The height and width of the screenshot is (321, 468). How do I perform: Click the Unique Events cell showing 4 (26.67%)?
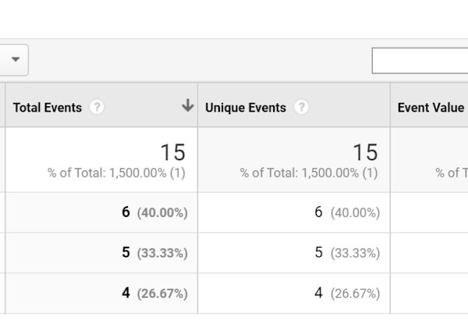coord(346,294)
